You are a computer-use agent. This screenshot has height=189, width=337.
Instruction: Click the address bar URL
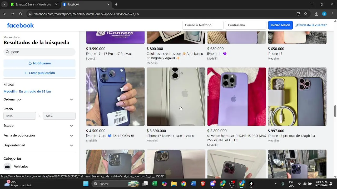click(x=87, y=14)
